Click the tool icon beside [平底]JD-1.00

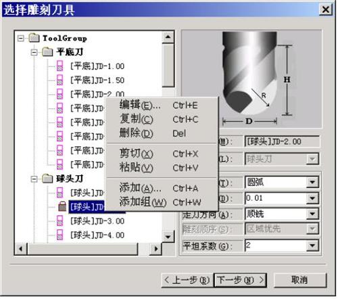(59, 66)
